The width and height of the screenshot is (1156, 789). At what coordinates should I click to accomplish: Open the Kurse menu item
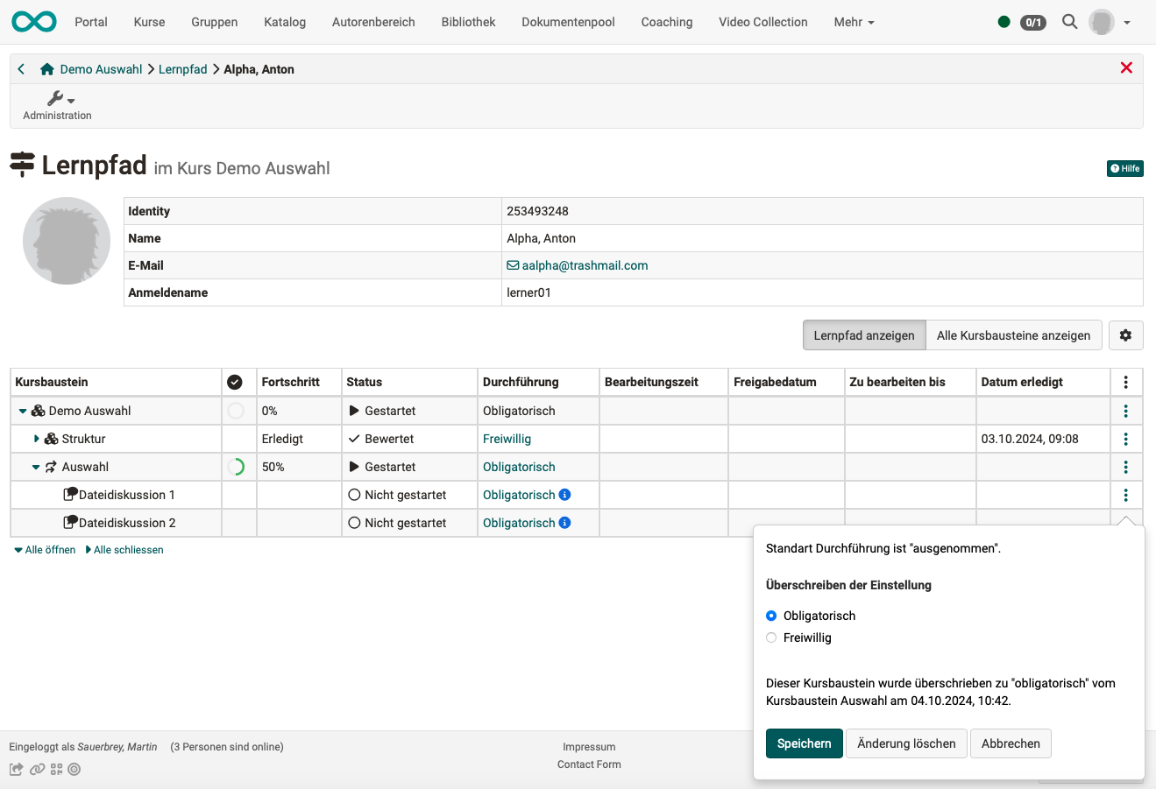(148, 22)
